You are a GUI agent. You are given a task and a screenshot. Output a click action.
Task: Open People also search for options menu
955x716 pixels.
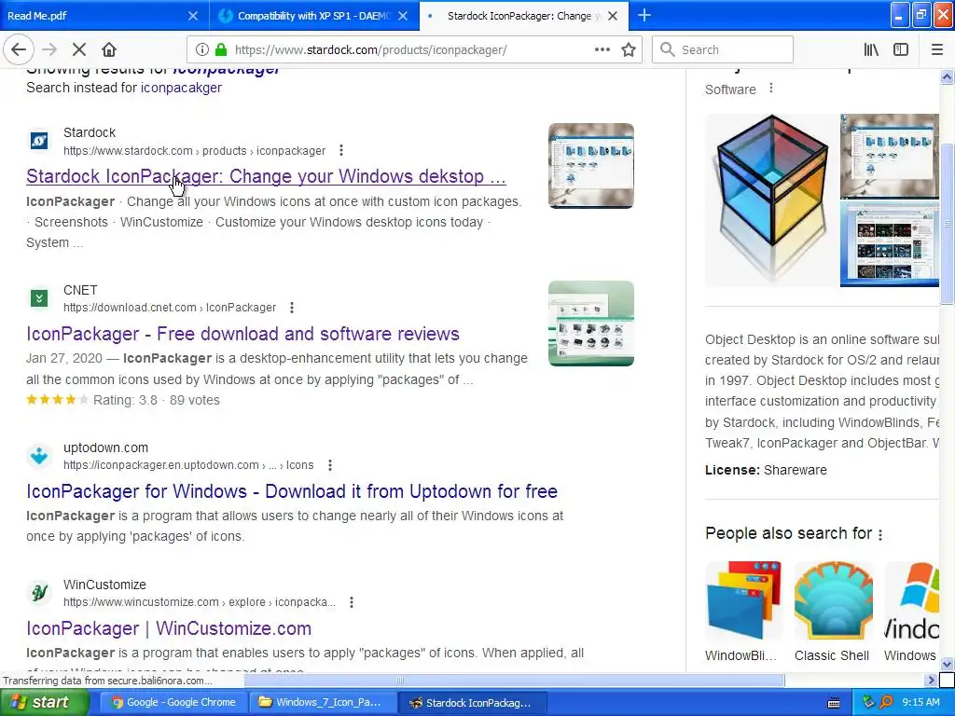[x=880, y=534]
